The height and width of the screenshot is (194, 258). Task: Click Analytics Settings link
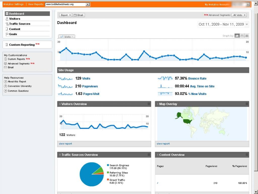click(13, 4)
